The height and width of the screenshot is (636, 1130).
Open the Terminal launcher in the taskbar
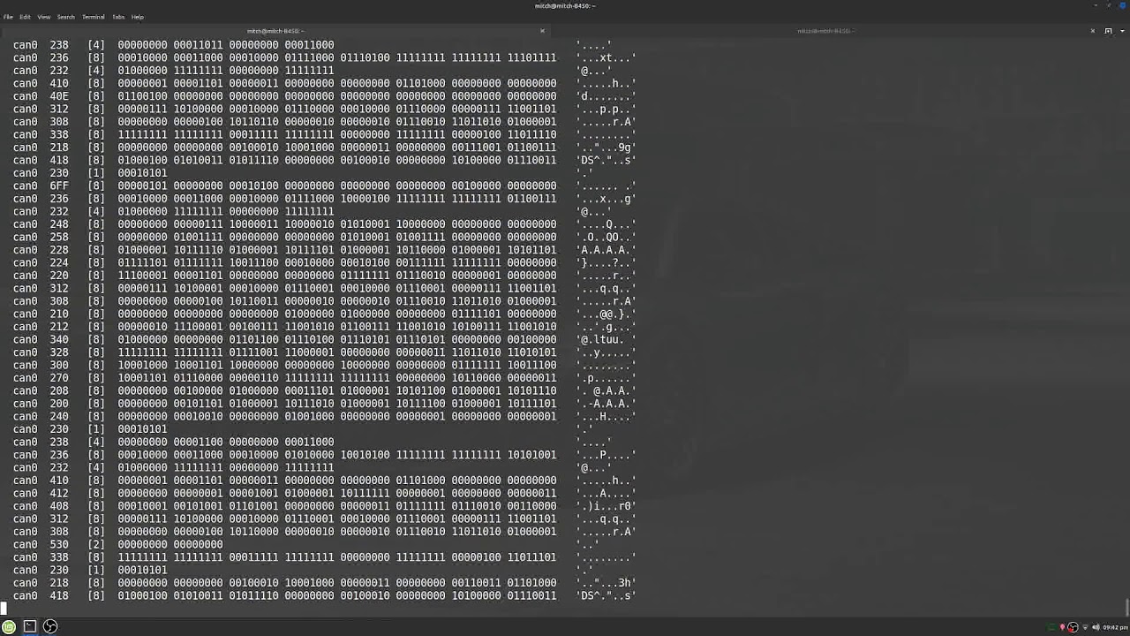click(29, 626)
